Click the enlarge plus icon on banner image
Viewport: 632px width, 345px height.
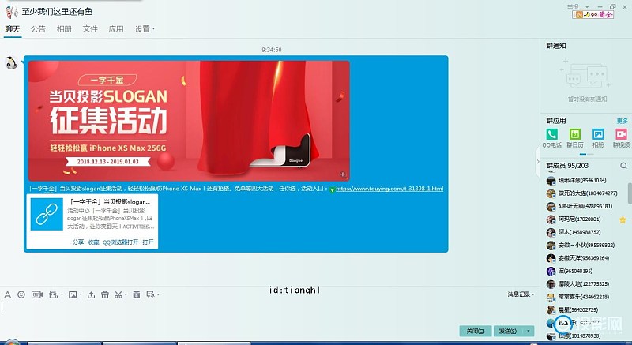tap(343, 174)
